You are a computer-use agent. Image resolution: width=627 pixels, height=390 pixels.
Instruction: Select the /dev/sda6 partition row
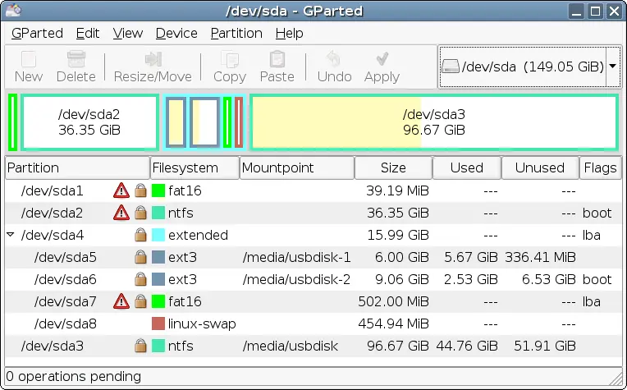[x=313, y=279]
